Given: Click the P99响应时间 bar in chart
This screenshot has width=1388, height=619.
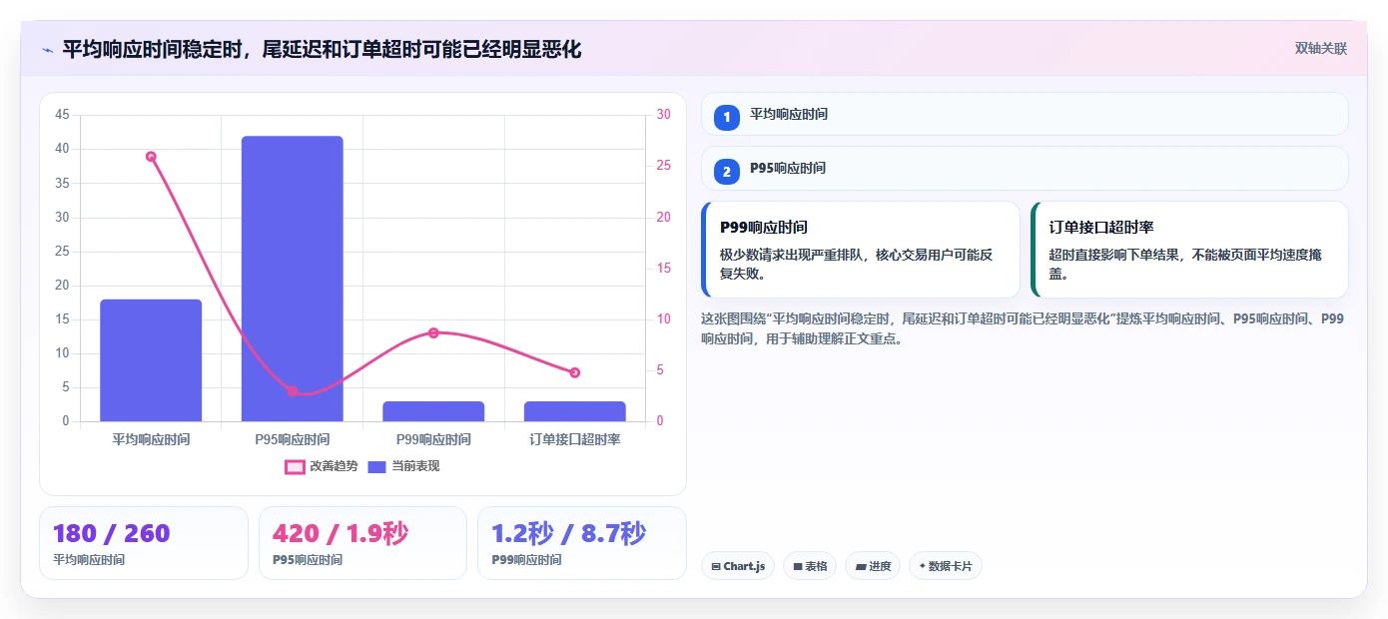Looking at the screenshot, I should 433,411.
